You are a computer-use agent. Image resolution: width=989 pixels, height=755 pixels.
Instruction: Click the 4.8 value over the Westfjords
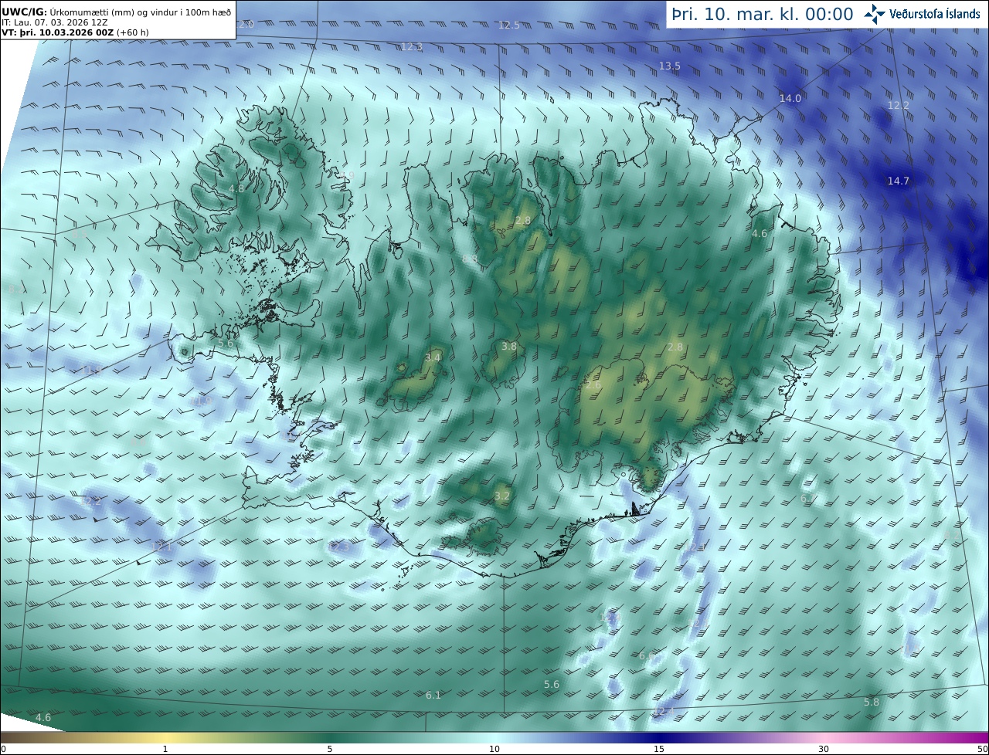237,189
